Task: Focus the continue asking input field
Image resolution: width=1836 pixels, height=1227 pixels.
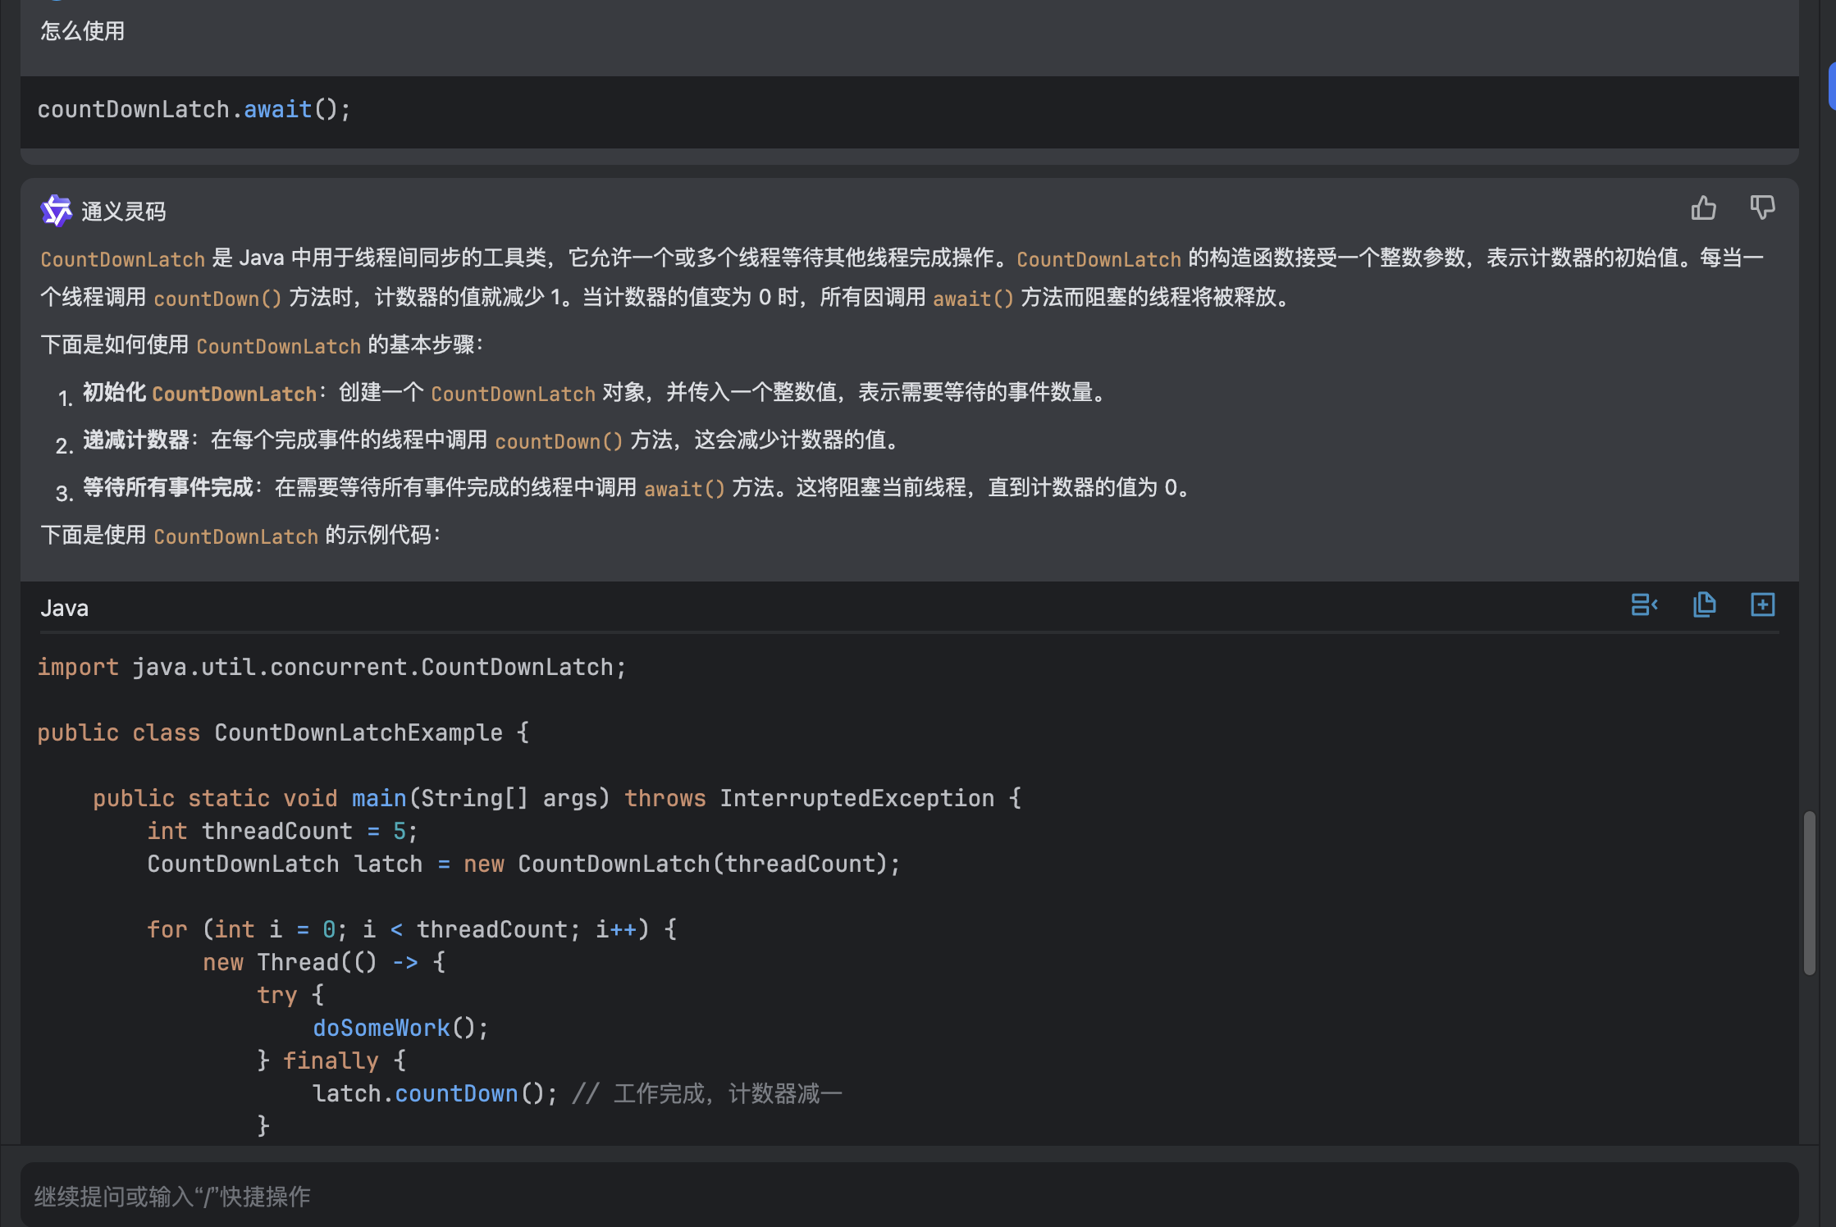Action: tap(909, 1196)
